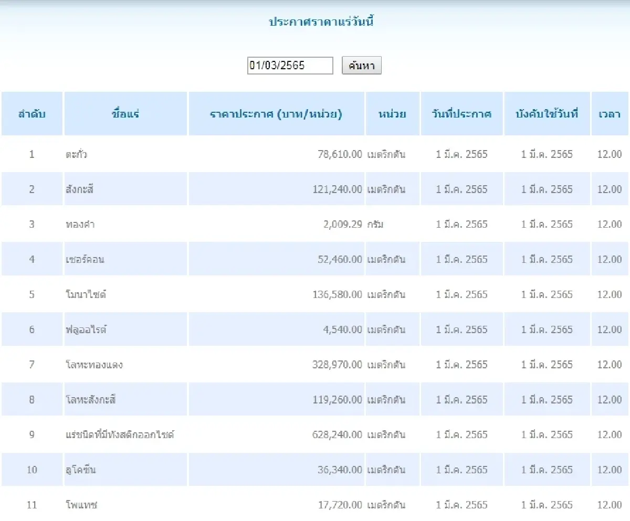The width and height of the screenshot is (630, 521).
Task: Click price 78,610.00
Action: (x=340, y=154)
